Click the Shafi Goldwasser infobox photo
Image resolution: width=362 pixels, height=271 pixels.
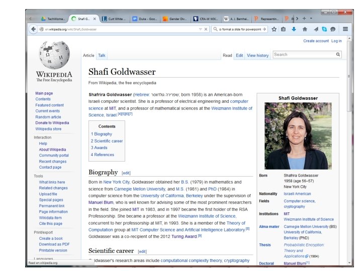(x=298, y=136)
